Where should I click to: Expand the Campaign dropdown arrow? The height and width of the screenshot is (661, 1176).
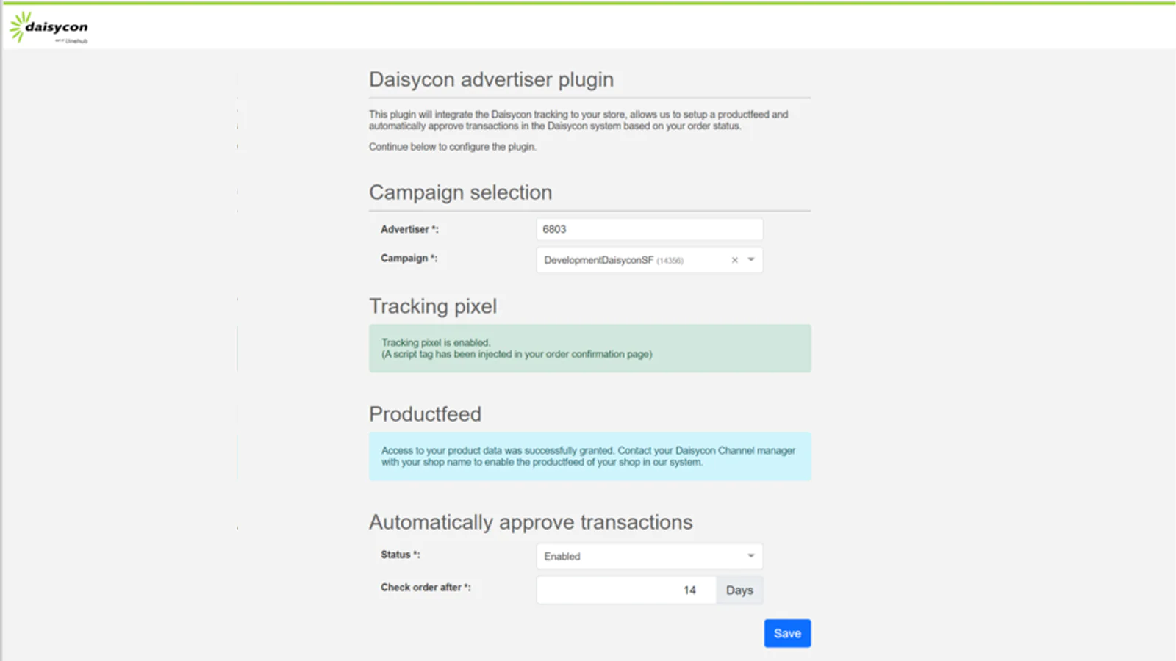pyautogui.click(x=751, y=260)
